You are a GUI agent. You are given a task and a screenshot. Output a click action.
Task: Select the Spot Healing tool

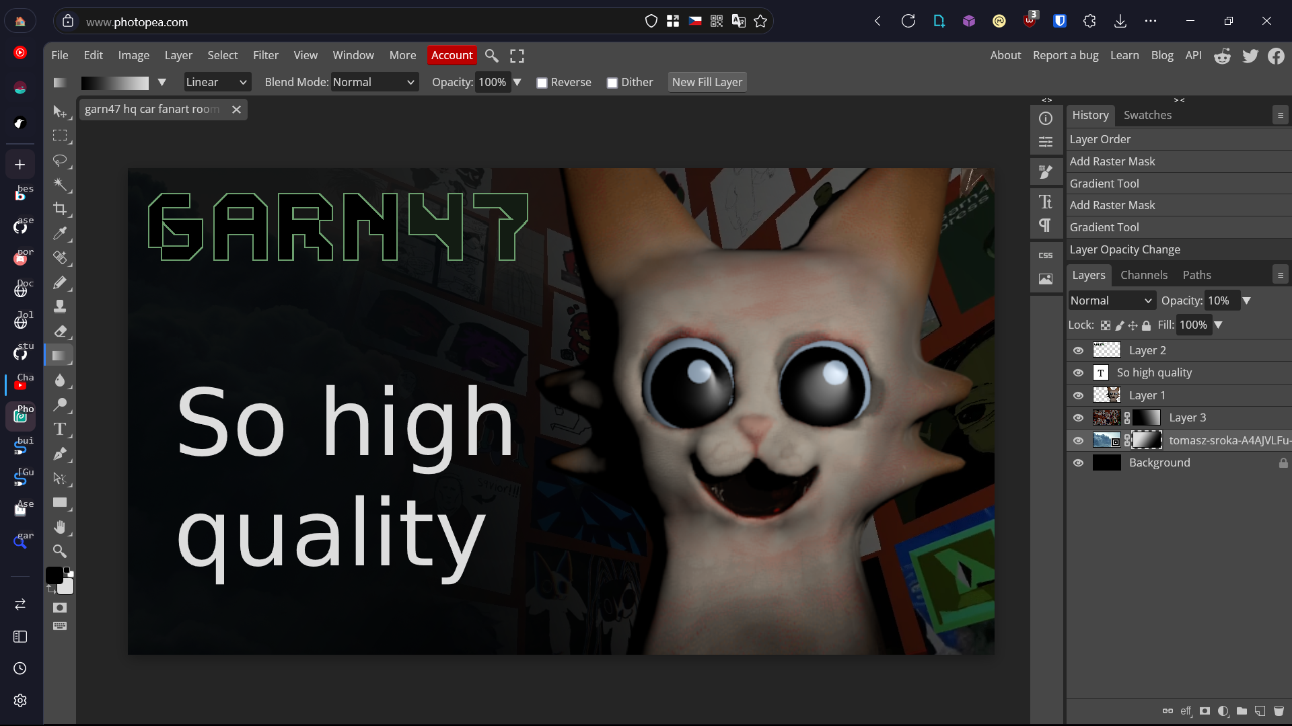60,258
